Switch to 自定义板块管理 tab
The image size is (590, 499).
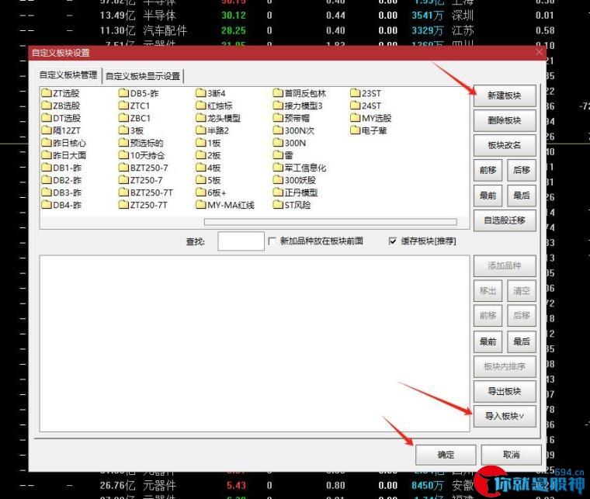click(x=68, y=75)
